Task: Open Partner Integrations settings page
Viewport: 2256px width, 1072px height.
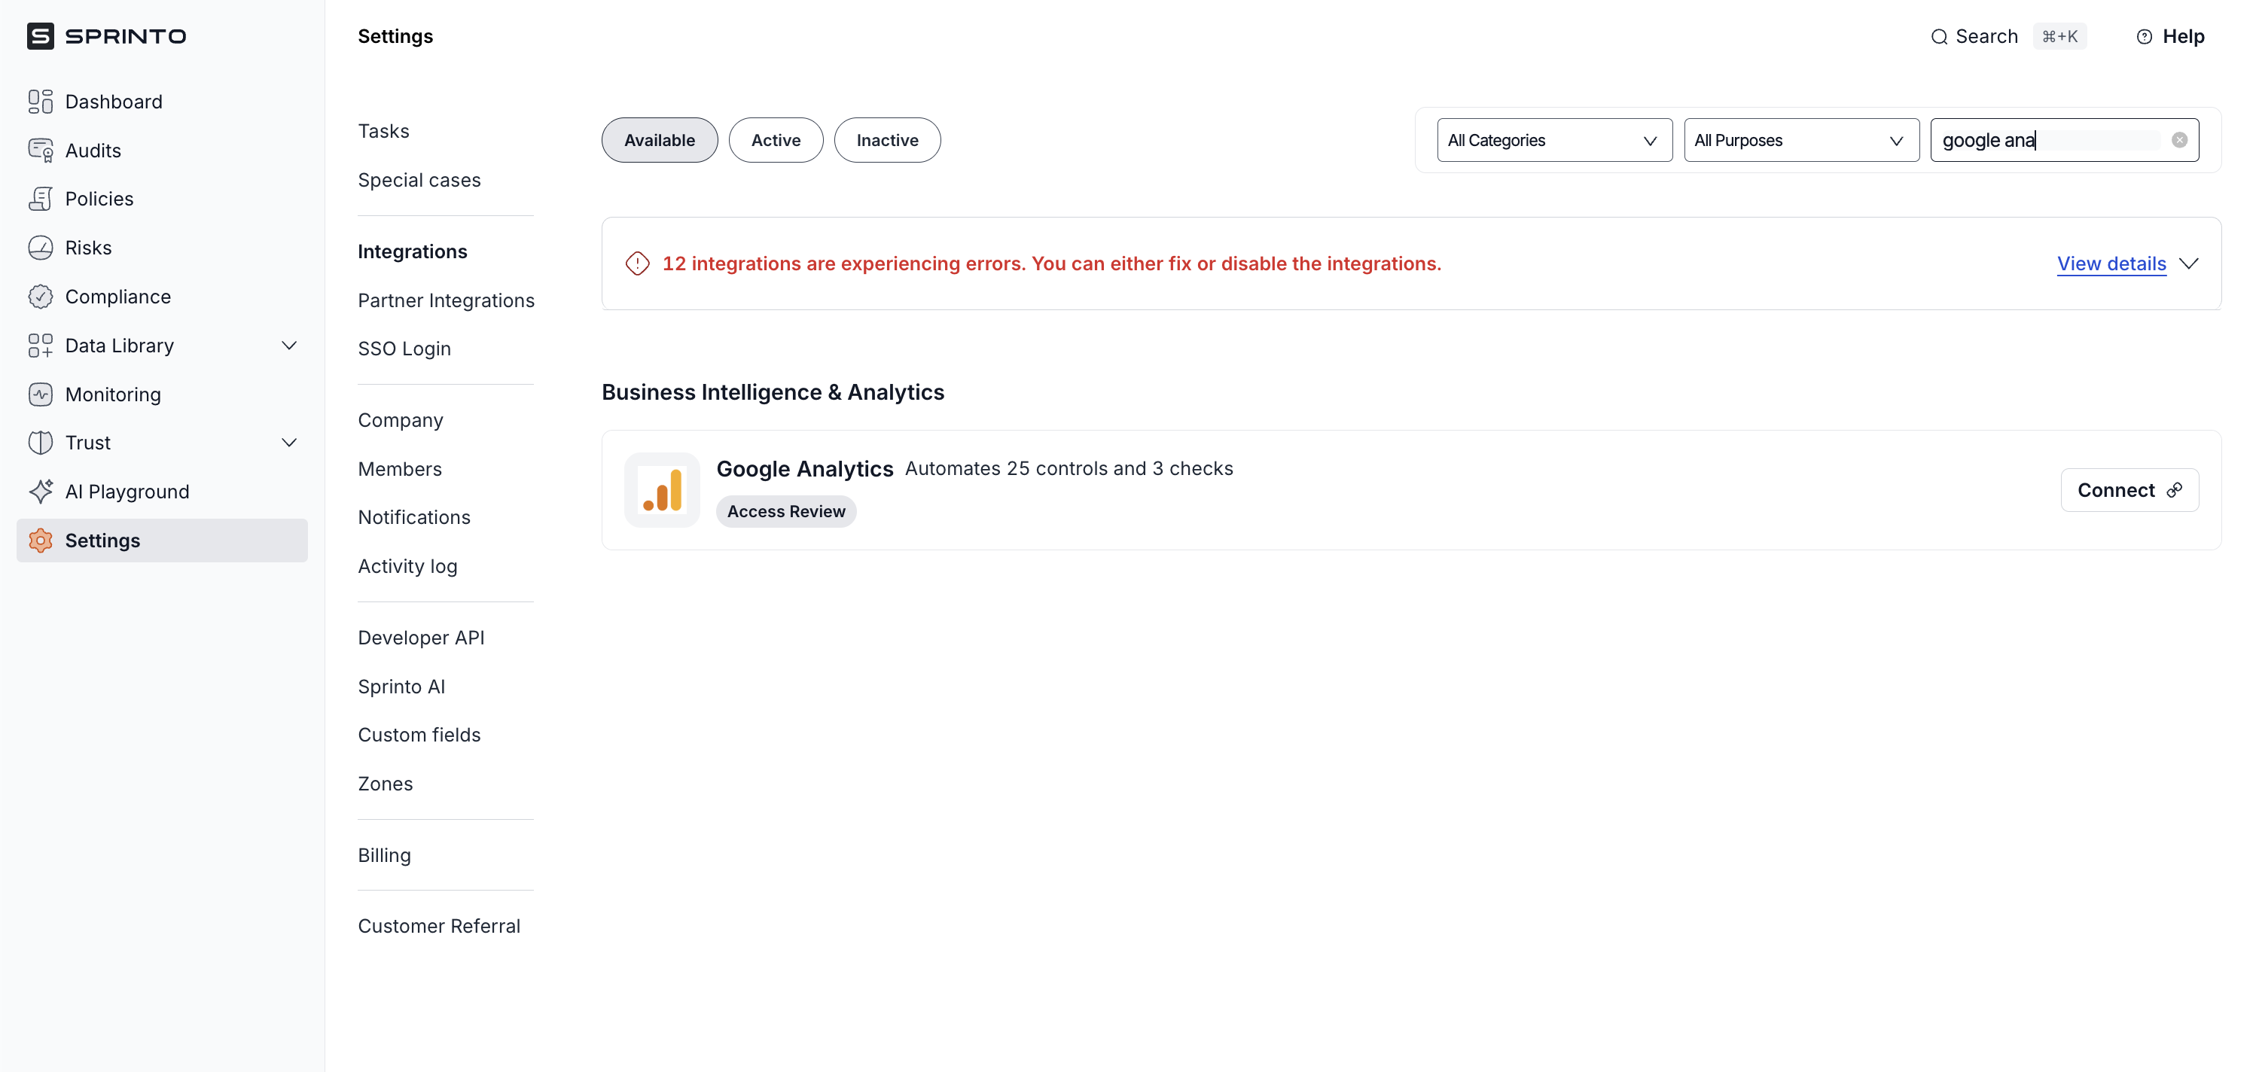Action: 446,300
